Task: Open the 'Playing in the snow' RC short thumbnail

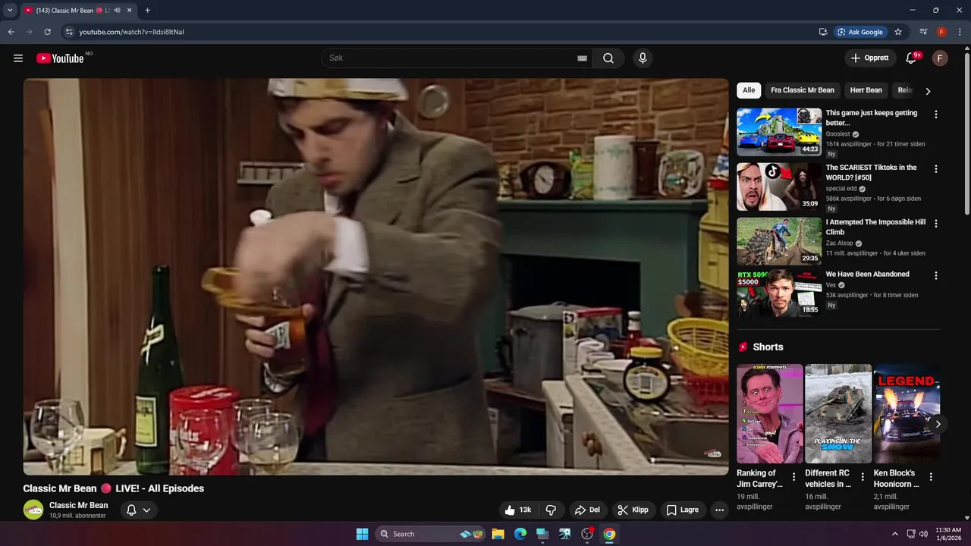Action: click(x=838, y=413)
